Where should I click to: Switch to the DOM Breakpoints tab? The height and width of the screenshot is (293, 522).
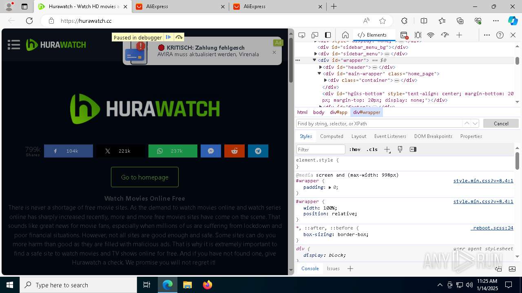point(433,136)
